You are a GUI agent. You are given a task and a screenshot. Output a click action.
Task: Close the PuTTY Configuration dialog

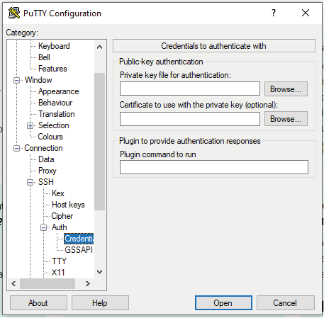(306, 13)
